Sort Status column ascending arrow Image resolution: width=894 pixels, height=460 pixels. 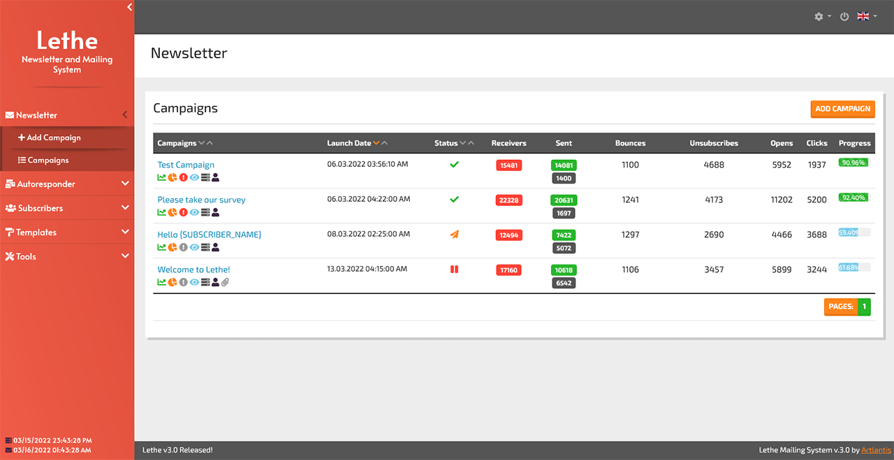[x=471, y=143]
